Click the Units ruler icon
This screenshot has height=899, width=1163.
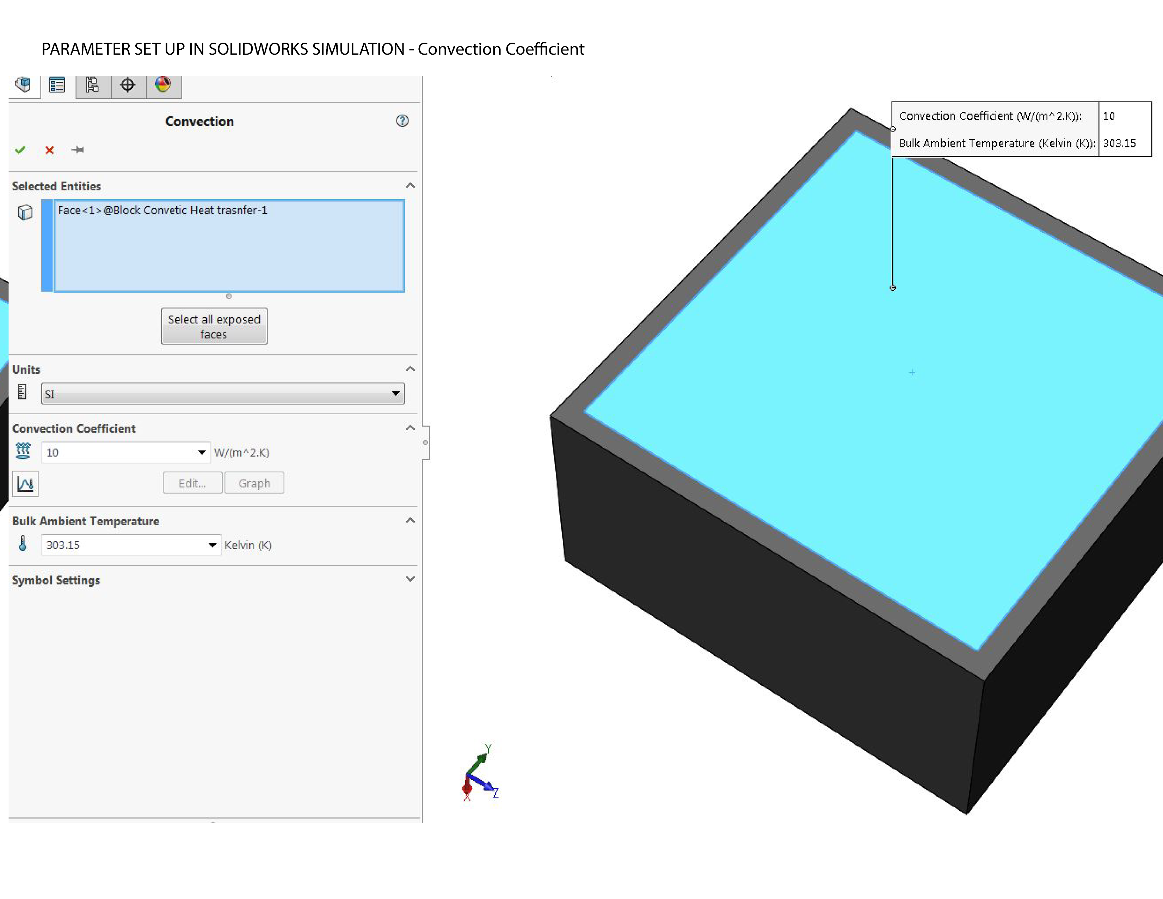(x=22, y=392)
